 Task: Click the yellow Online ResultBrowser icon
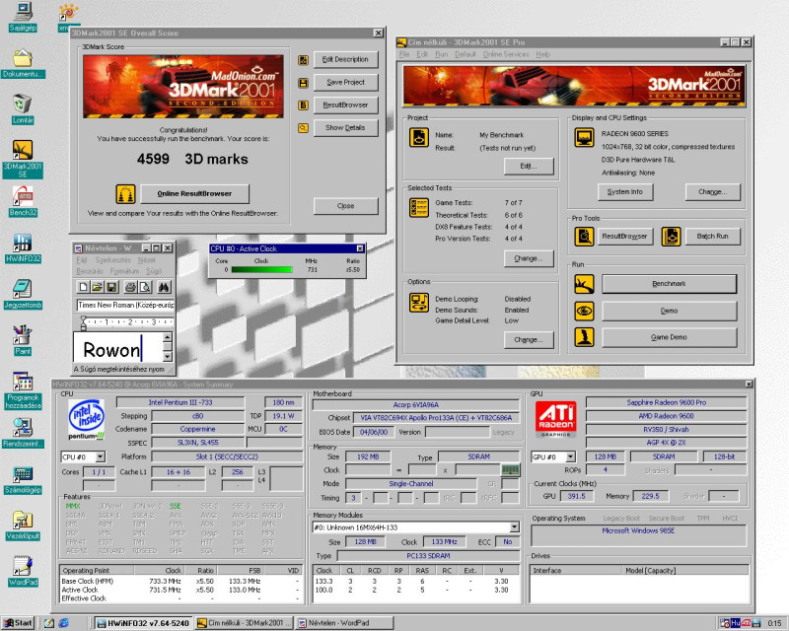pos(126,193)
